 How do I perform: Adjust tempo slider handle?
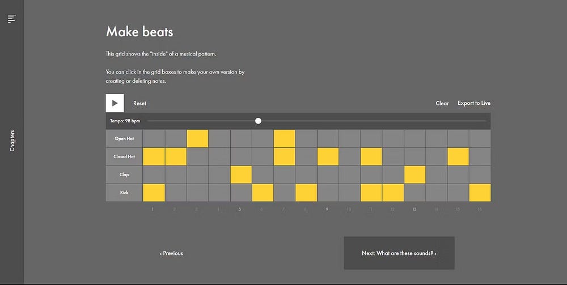tap(258, 121)
